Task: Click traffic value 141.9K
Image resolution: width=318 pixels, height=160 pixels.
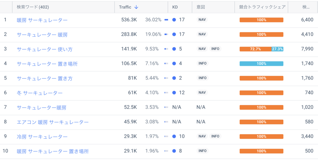Action: tap(129, 49)
